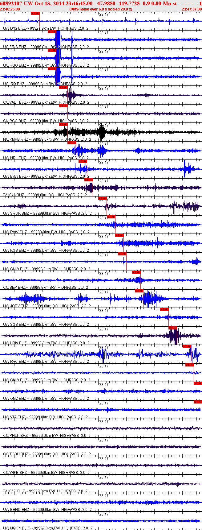Viewport: 202px width, 530px height.
Task: Select the TA I04A BHZ station label
Action: (x=14, y=195)
